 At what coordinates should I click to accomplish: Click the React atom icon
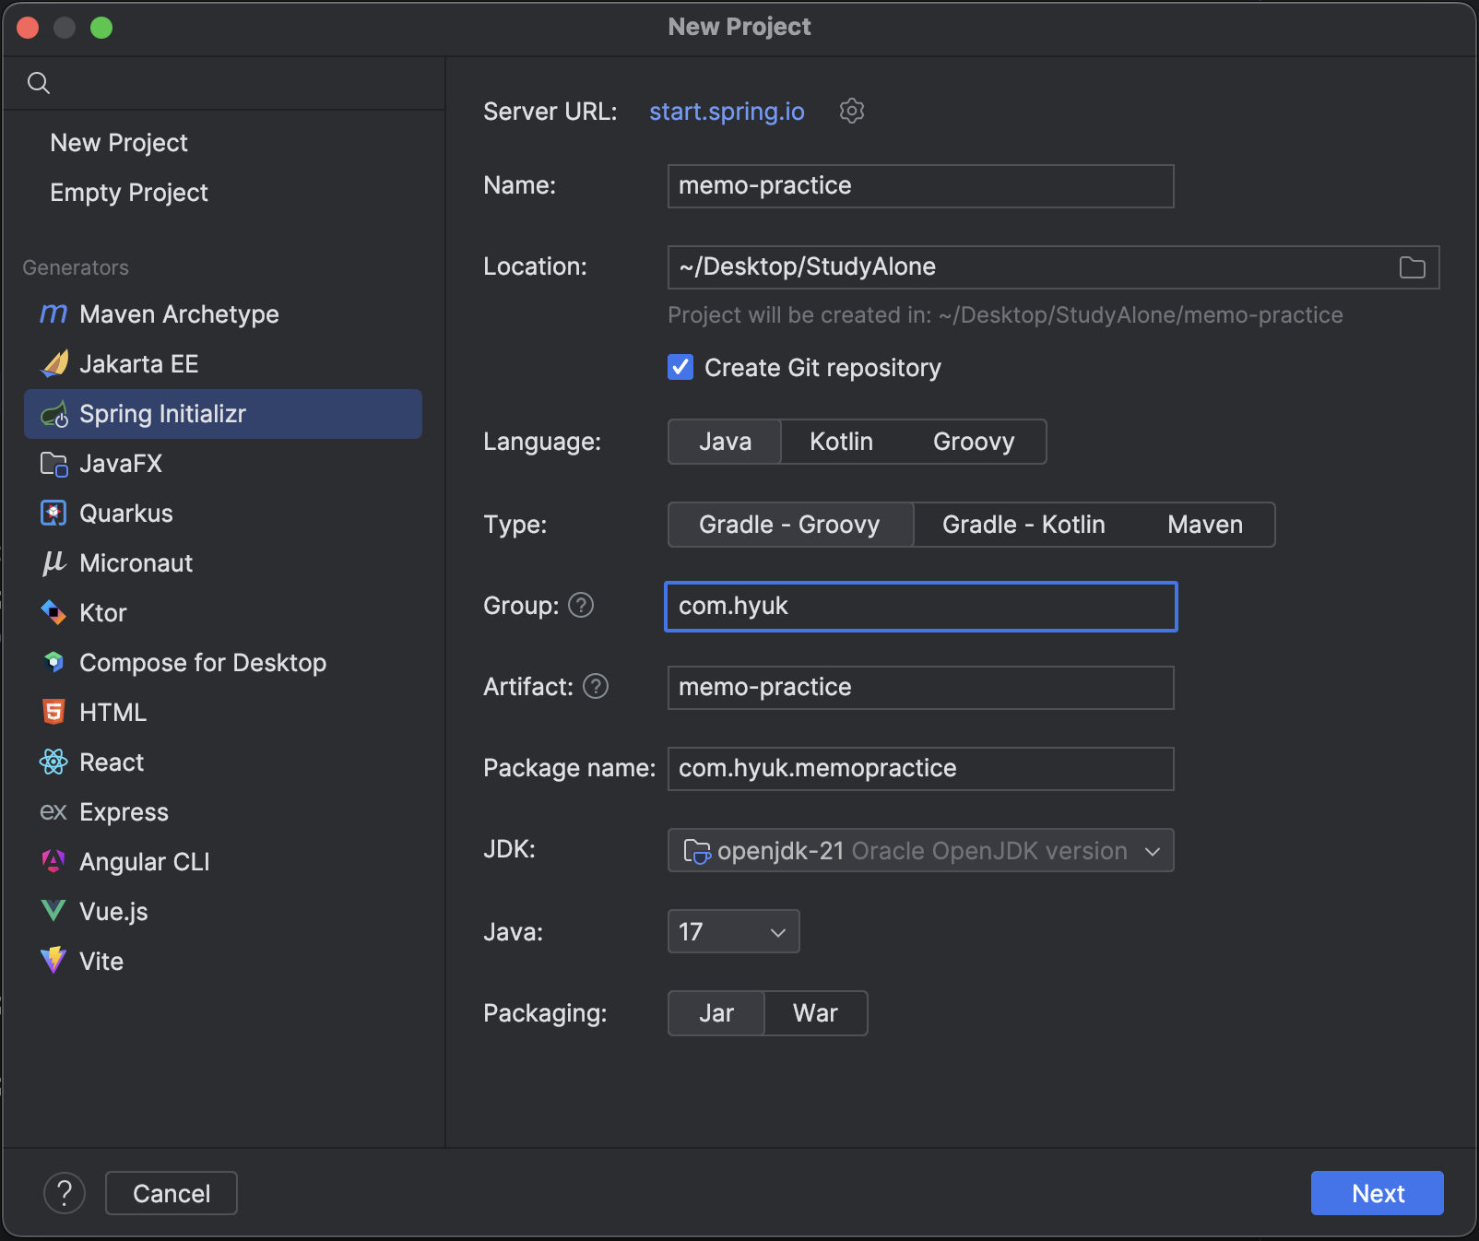pos(53,762)
